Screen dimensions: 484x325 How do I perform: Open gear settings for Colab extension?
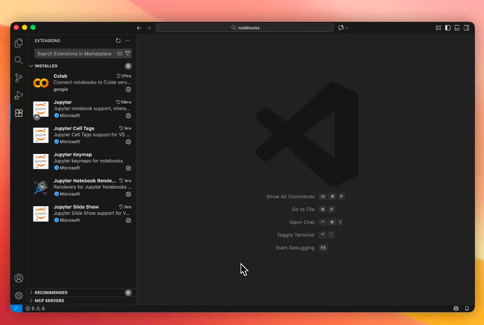(x=128, y=90)
